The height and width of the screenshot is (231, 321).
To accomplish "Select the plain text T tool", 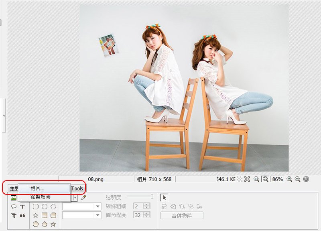I will click(x=22, y=207).
